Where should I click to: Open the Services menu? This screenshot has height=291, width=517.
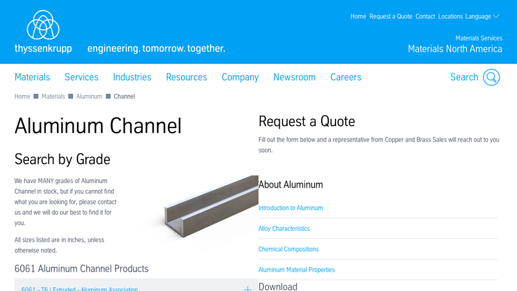[81, 77]
